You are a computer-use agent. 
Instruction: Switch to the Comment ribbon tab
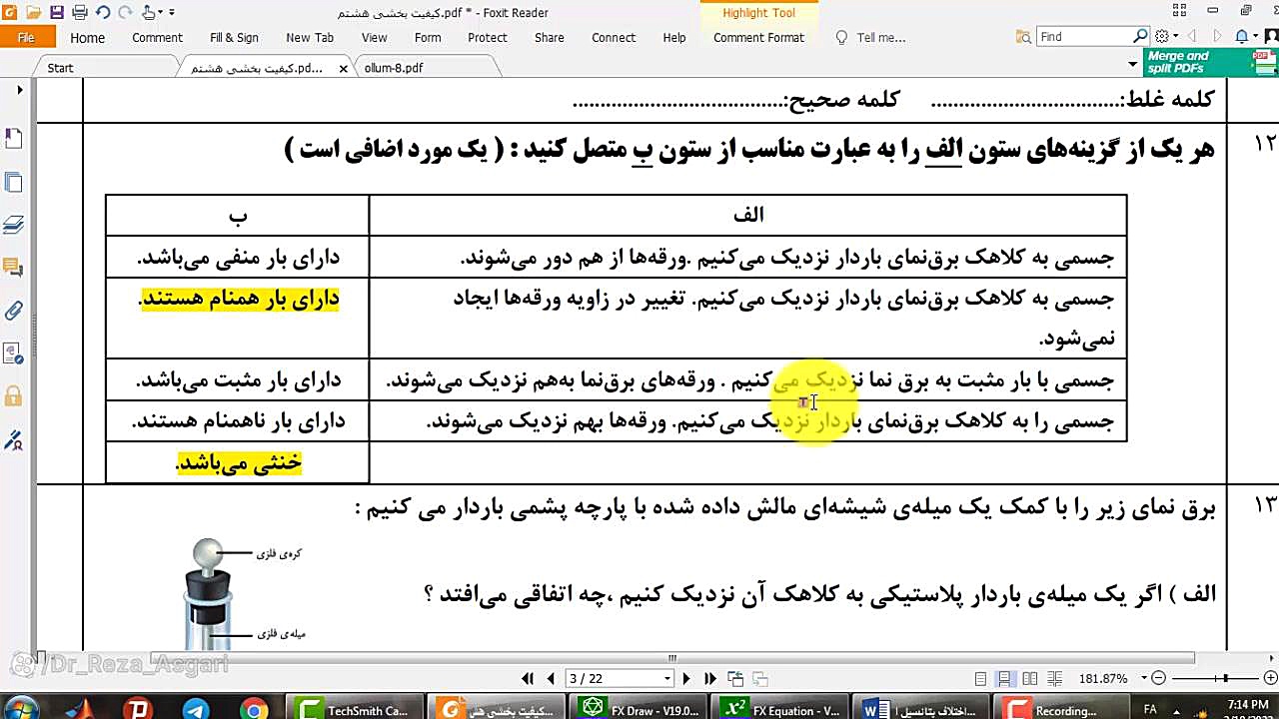156,37
